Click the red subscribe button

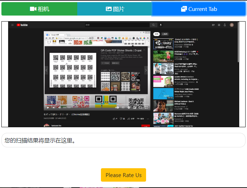[x=145, y=126]
